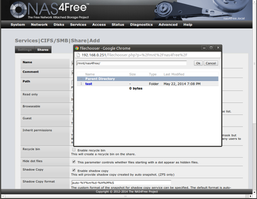Open the Services menu
Screen dimensions: 257x199
coord(78,25)
